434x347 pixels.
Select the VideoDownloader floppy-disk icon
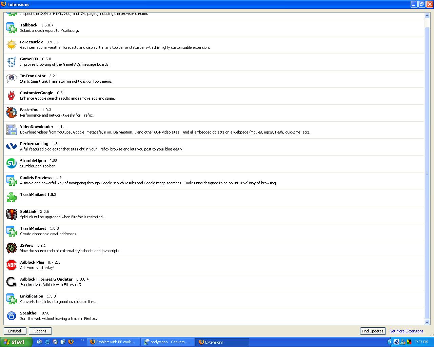point(12,129)
